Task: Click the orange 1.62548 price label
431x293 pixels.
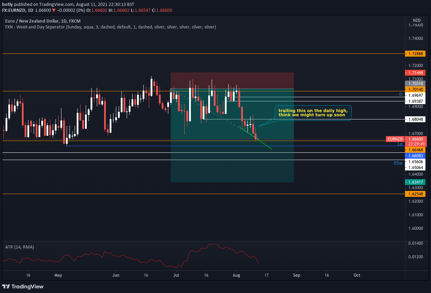Action: click(x=416, y=194)
